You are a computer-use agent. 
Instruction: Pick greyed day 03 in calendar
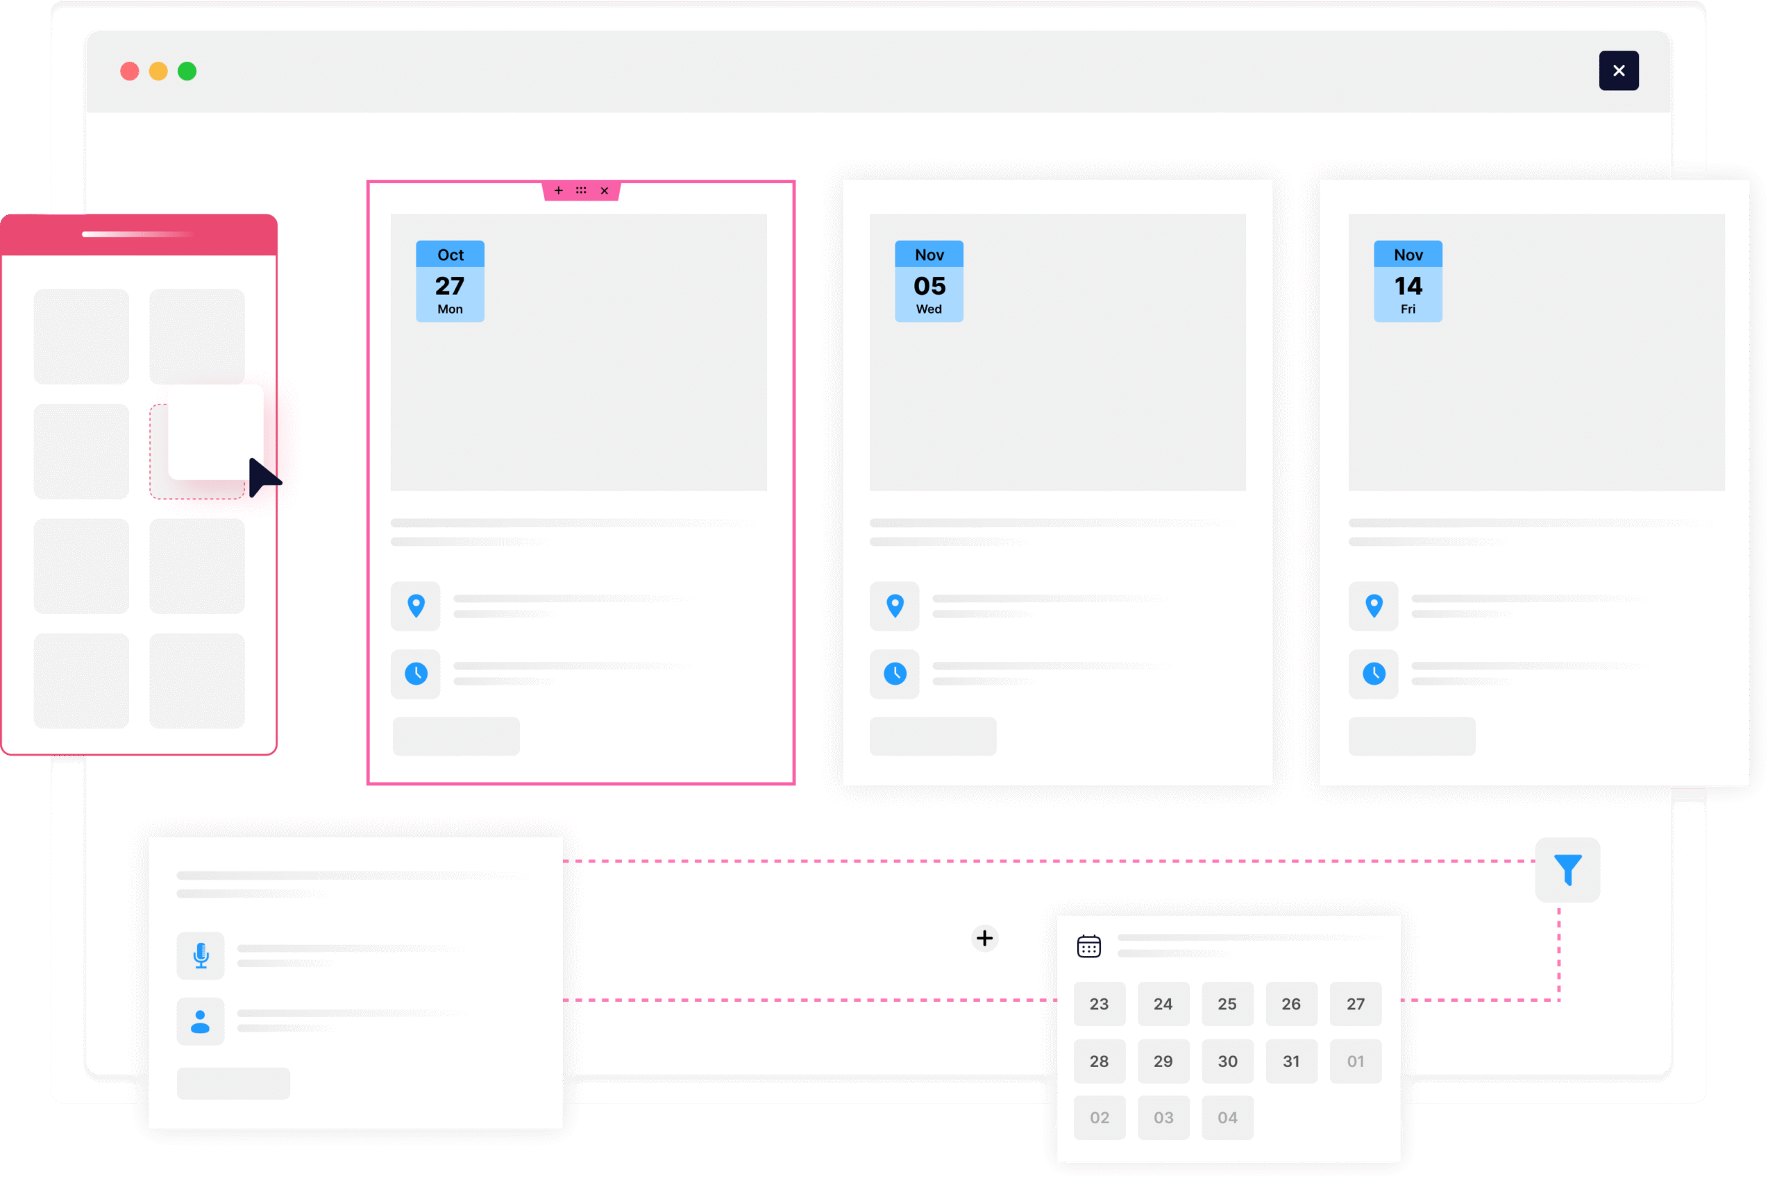(1163, 1117)
